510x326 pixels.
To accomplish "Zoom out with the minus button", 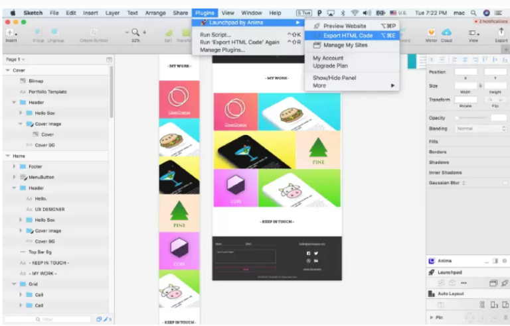I will tap(127, 32).
